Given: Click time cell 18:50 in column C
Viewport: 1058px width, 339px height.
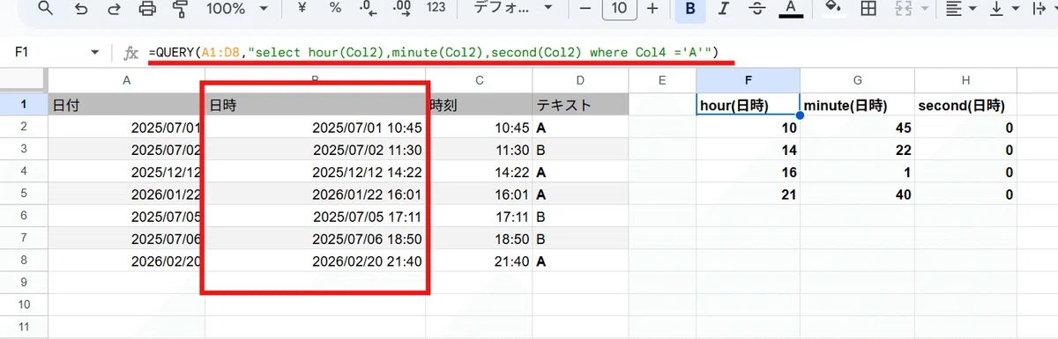Looking at the screenshot, I should pyautogui.click(x=480, y=239).
